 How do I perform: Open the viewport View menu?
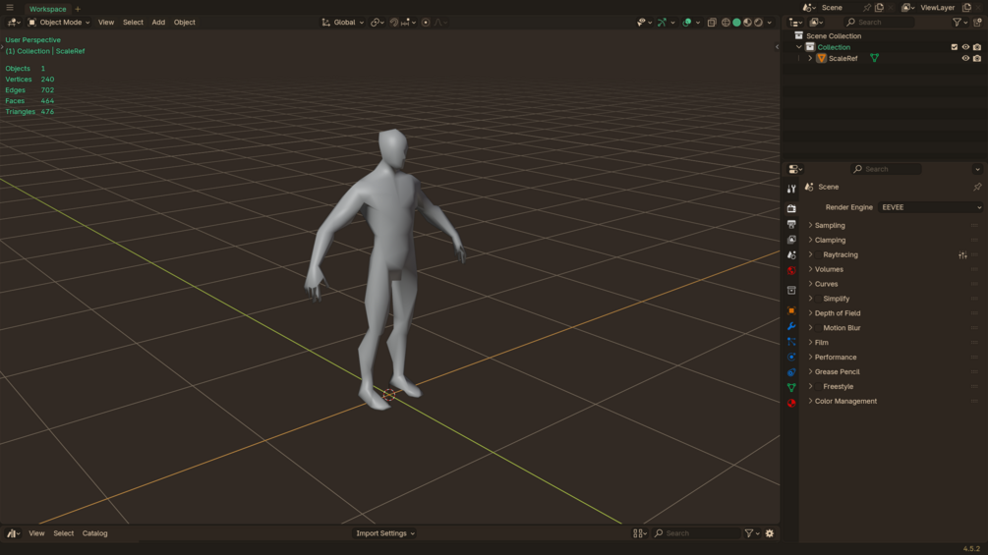click(x=106, y=22)
